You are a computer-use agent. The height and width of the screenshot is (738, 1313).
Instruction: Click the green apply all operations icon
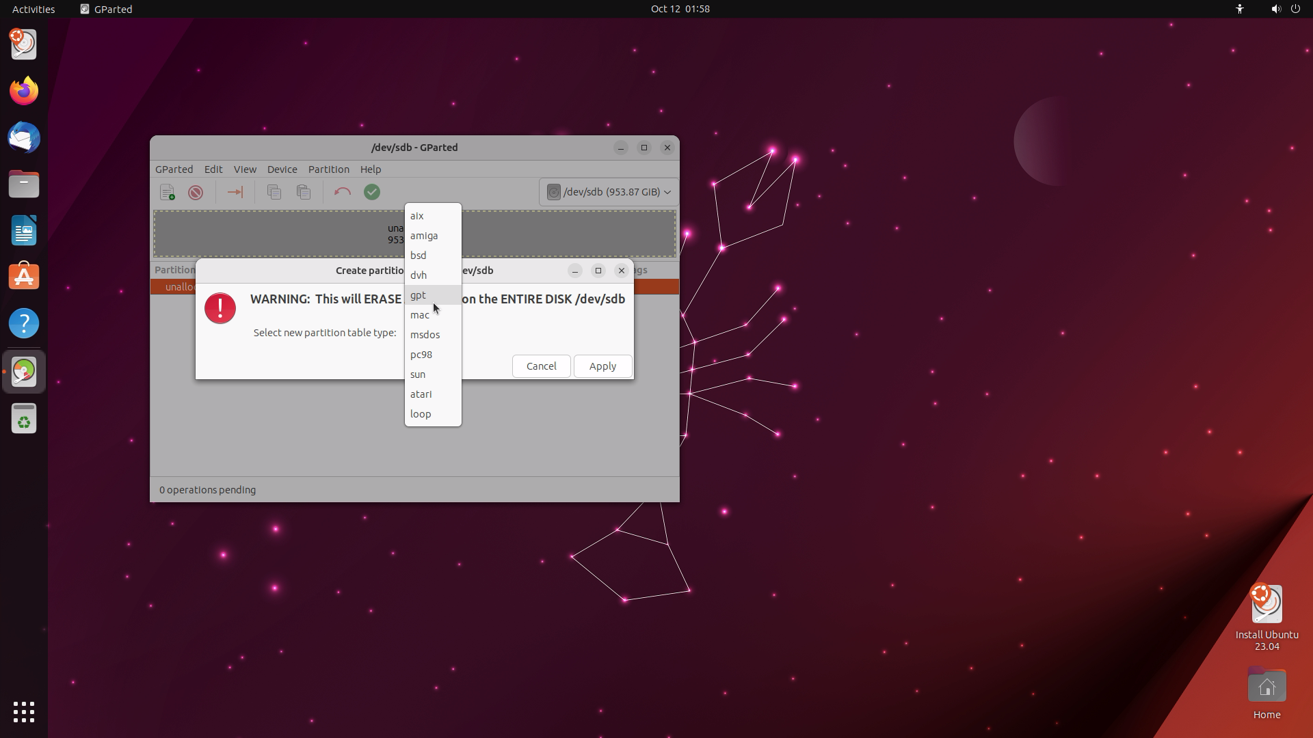pyautogui.click(x=372, y=193)
